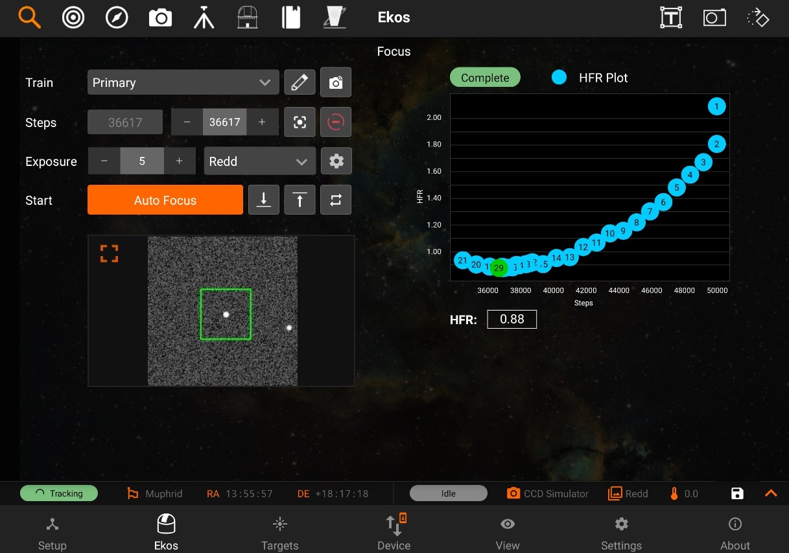Open the Observatory dome icon
Viewport: 789px width, 553px height.
click(247, 18)
